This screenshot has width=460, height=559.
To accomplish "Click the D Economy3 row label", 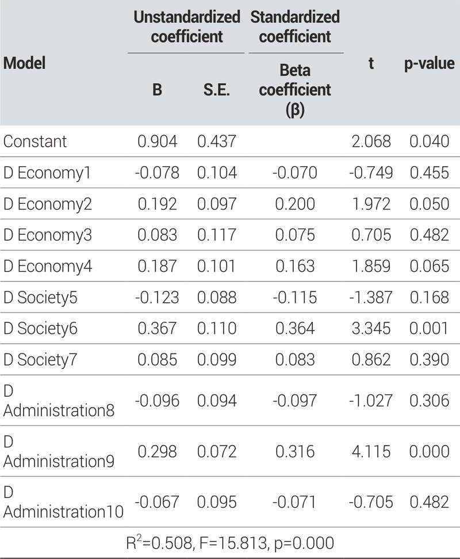I will click(47, 235).
